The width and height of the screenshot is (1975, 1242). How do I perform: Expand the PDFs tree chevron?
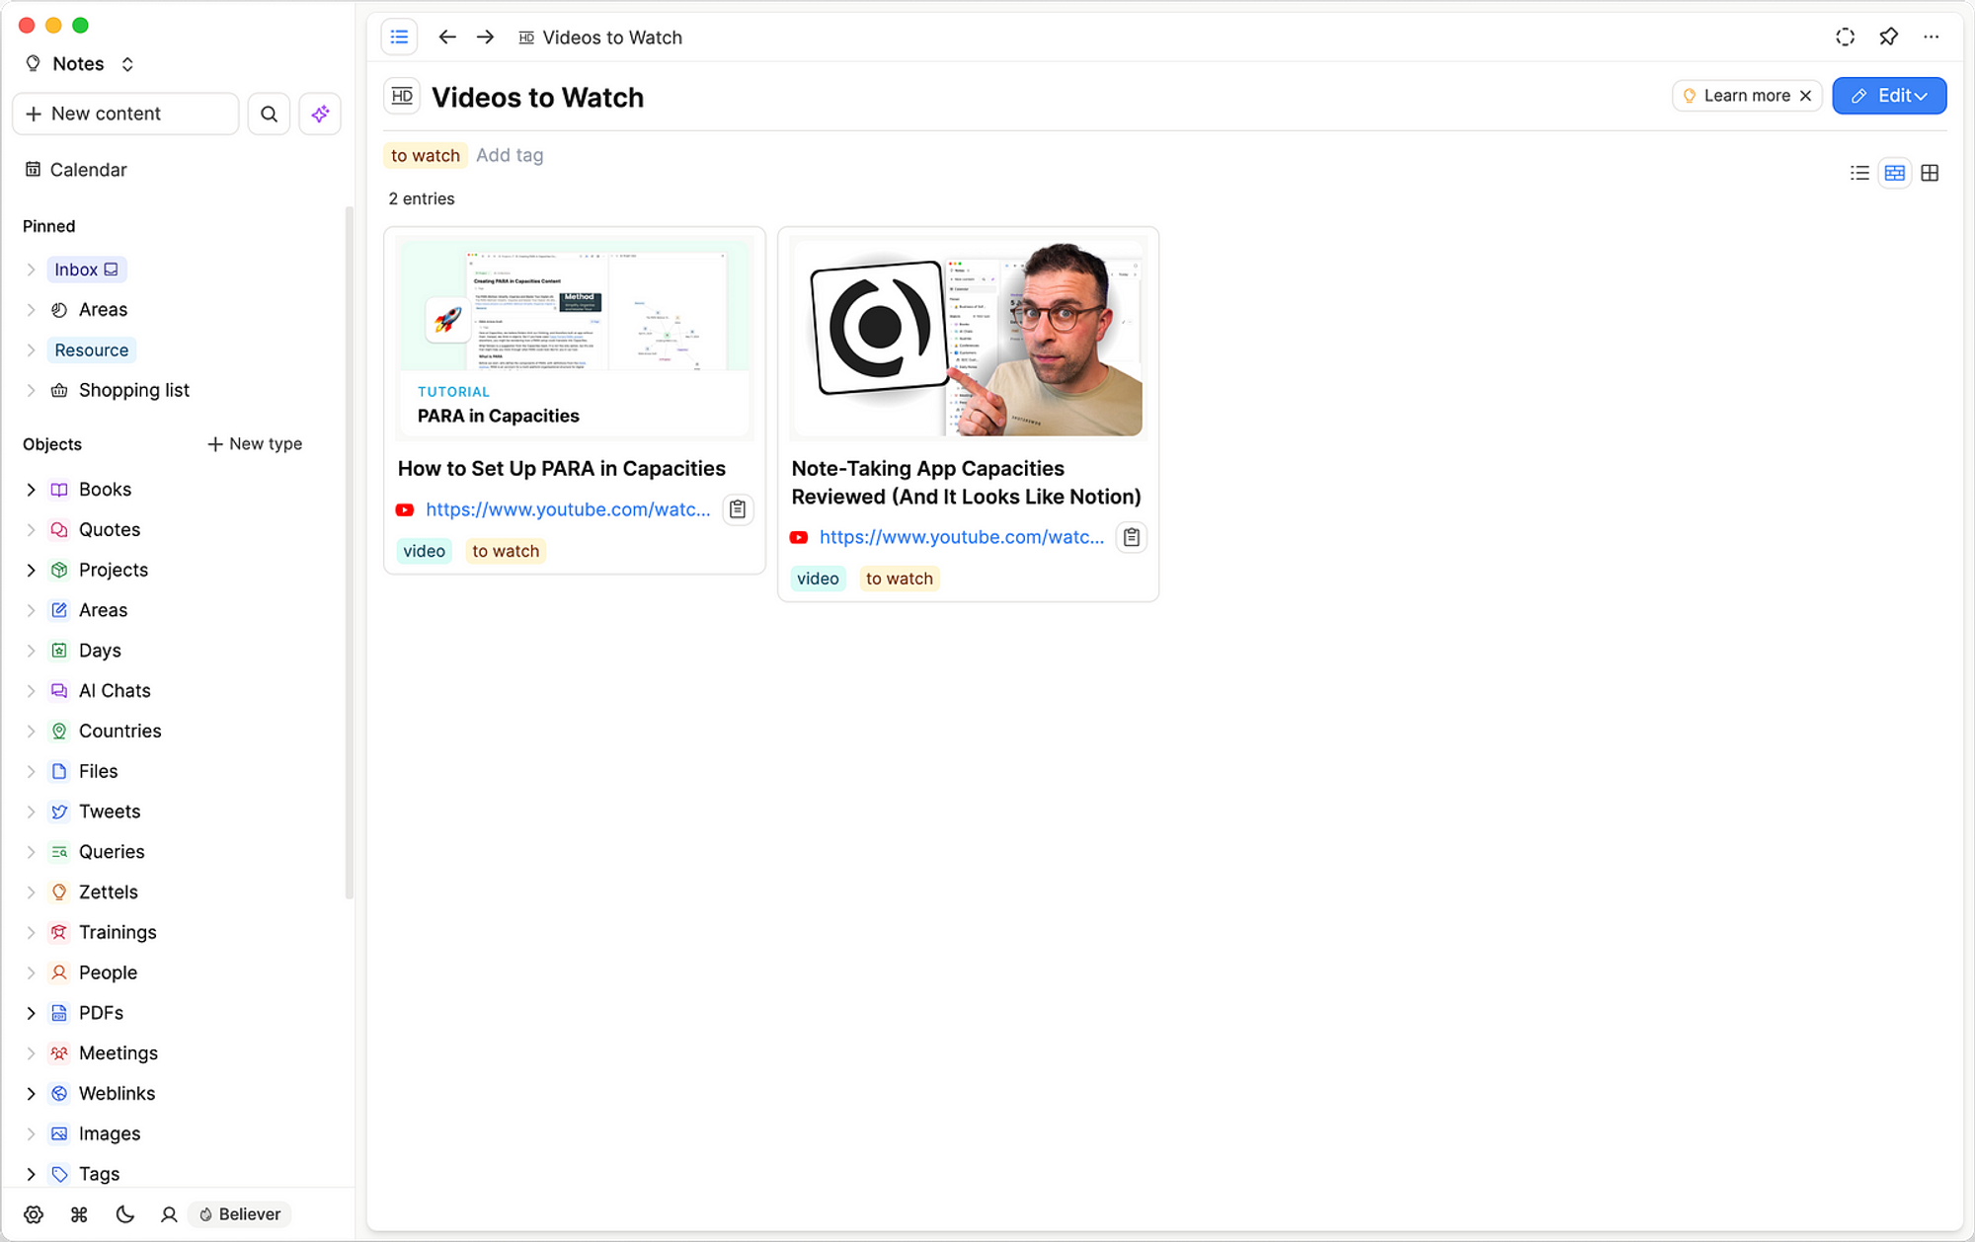(x=31, y=1013)
